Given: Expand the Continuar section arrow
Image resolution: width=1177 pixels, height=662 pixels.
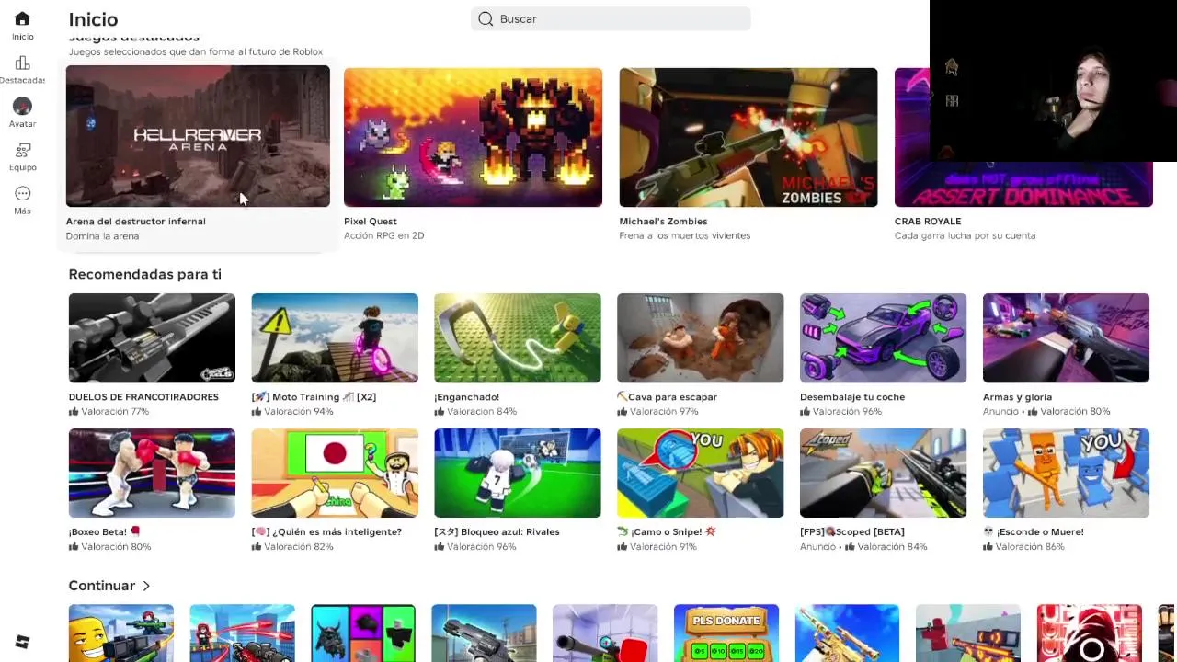Looking at the screenshot, I should coord(146,586).
